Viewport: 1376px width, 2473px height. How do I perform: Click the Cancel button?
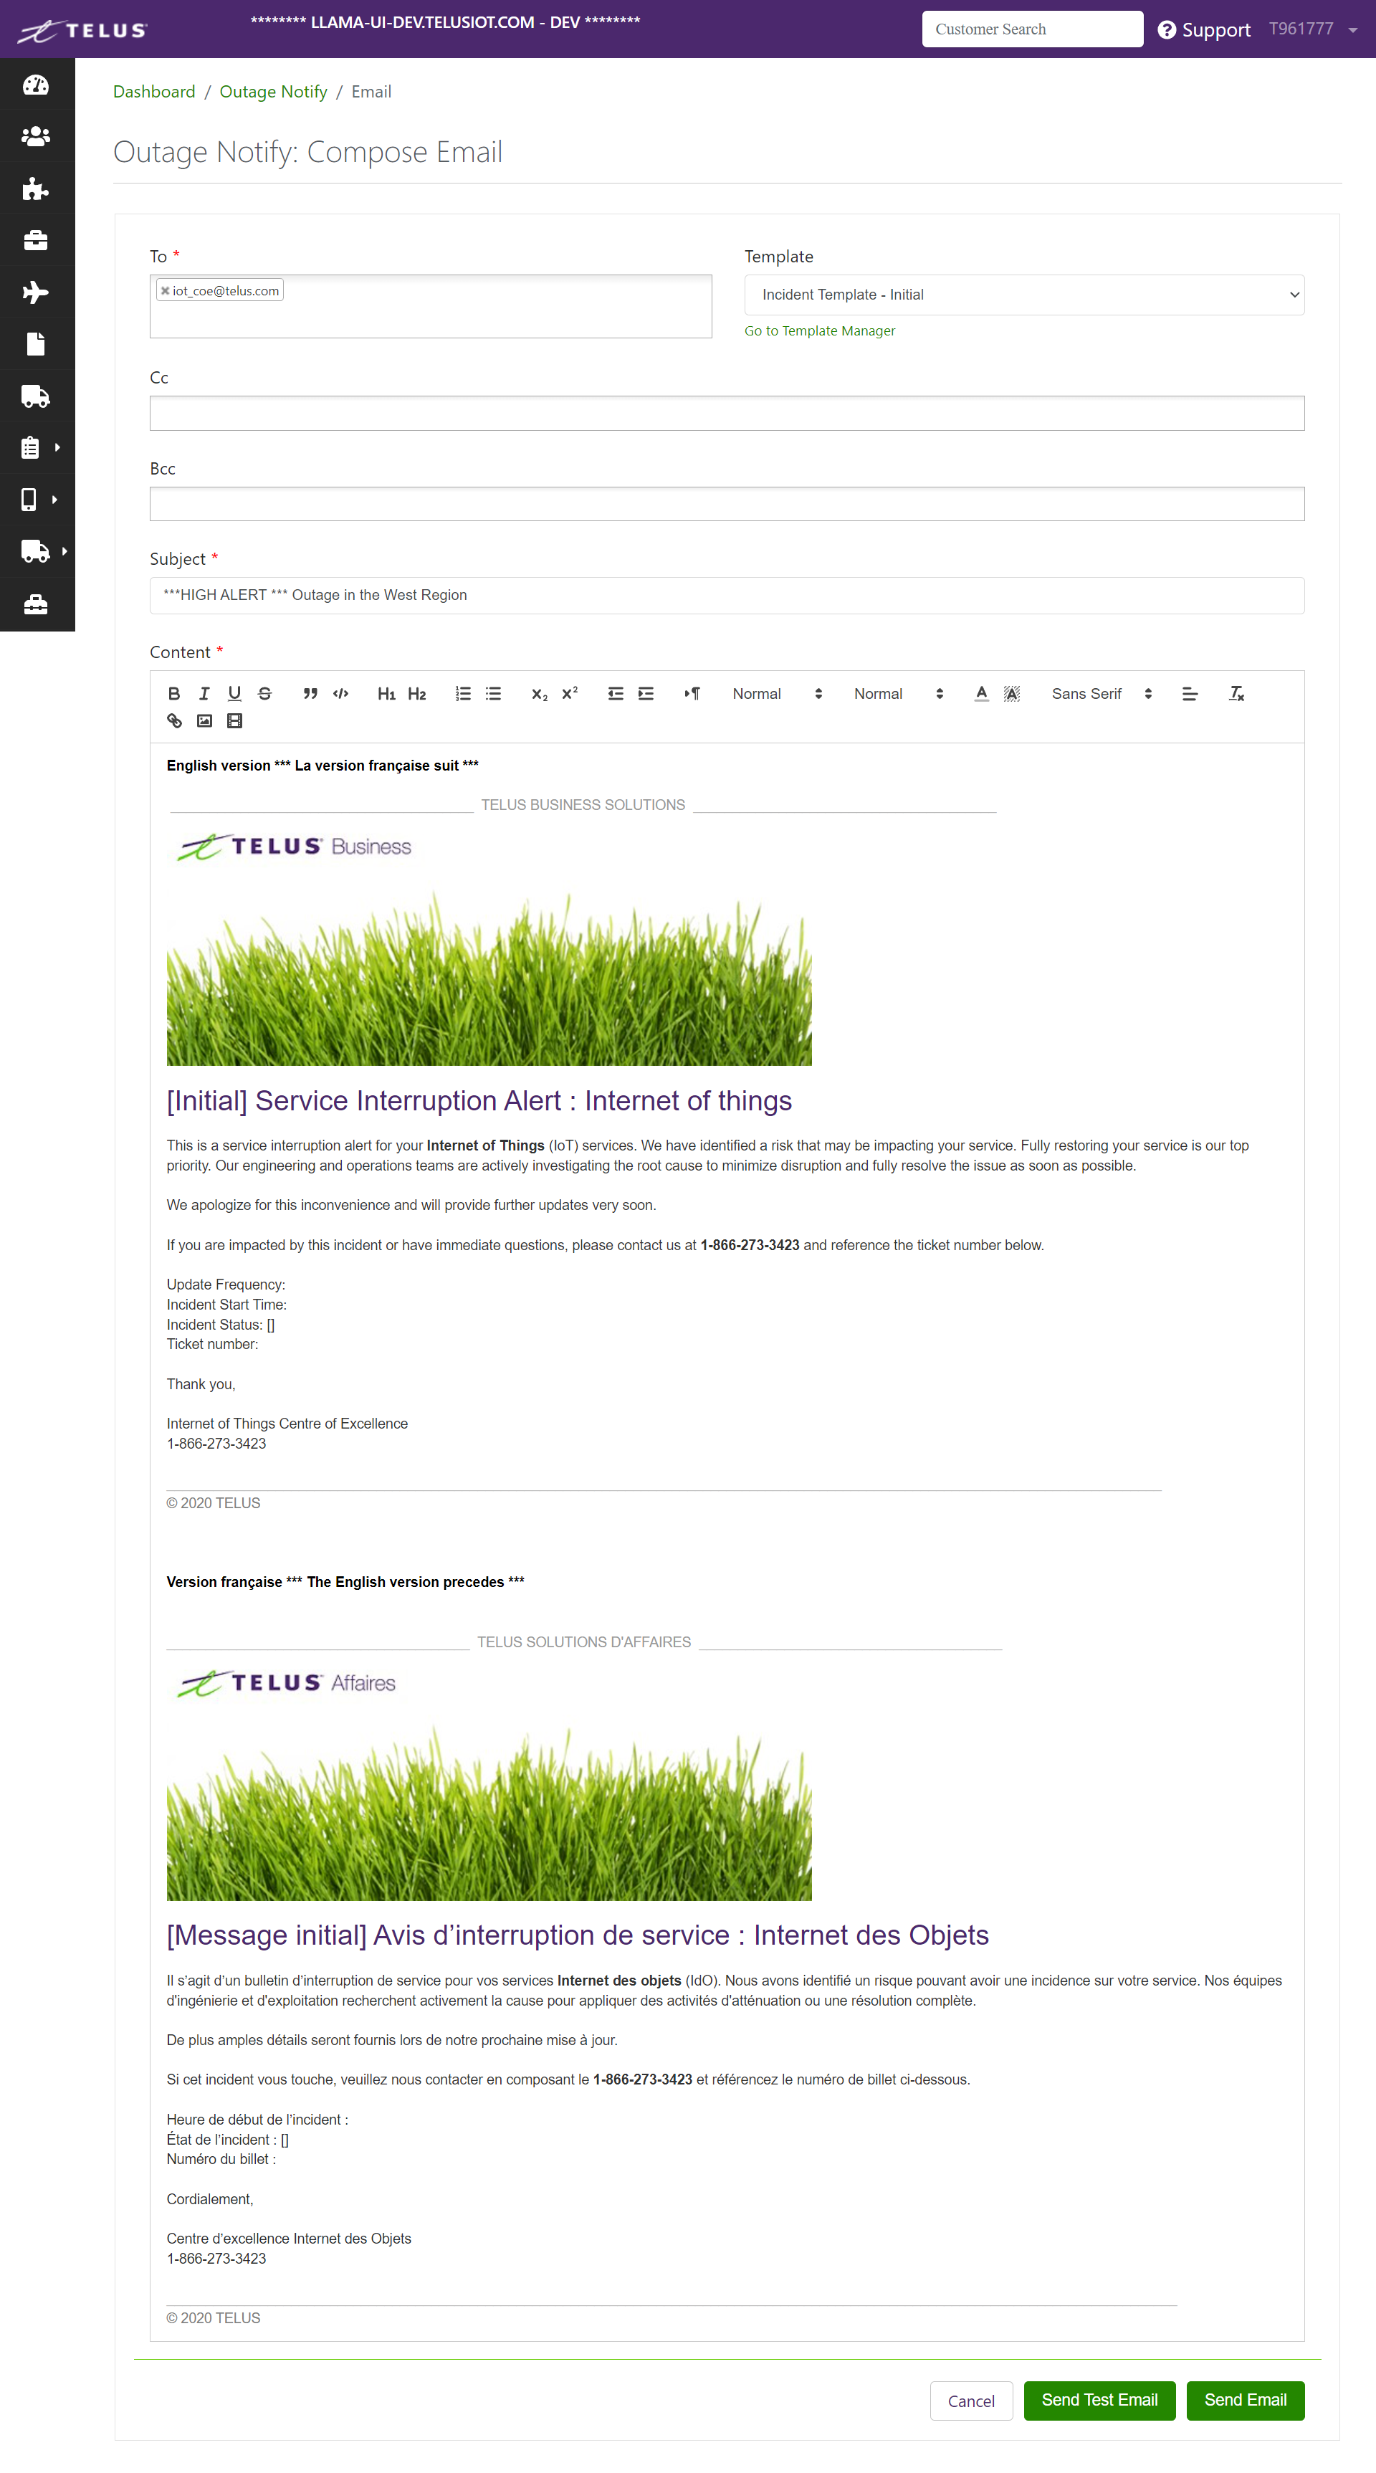coord(971,2400)
